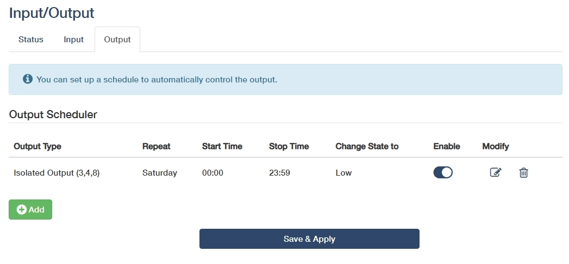This screenshot has height=264, width=569.
Task: Click the Output Type column header
Action: [x=37, y=146]
